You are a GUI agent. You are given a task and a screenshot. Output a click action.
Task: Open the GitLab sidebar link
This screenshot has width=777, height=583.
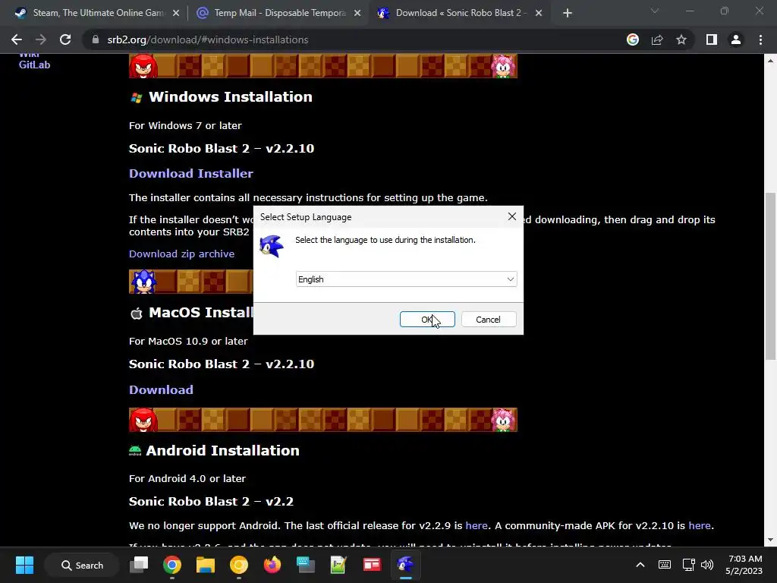pyautogui.click(x=34, y=65)
